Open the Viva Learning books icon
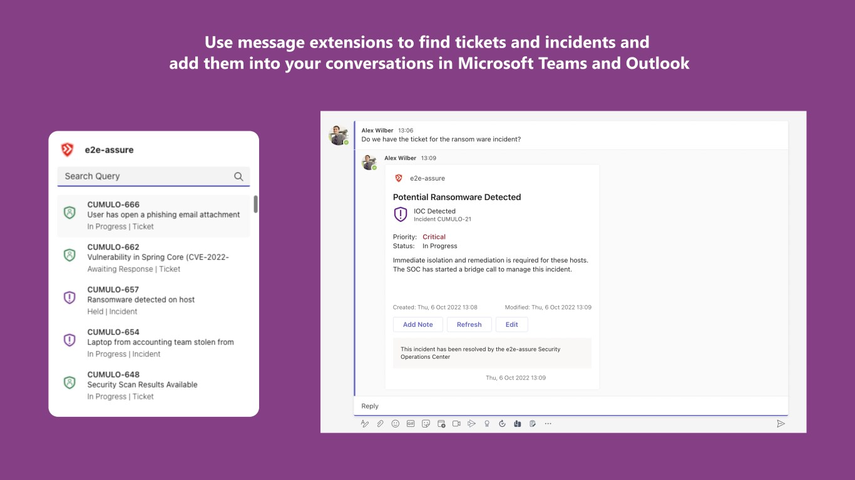Screen dimensions: 855x480 (518, 424)
